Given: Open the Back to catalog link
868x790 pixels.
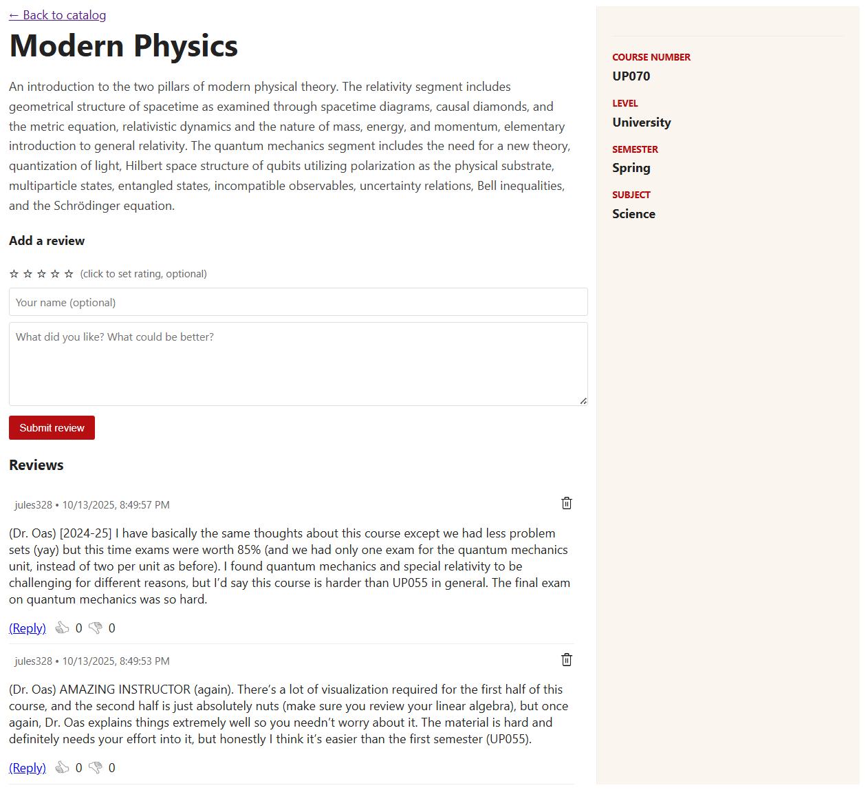Looking at the screenshot, I should [x=57, y=14].
